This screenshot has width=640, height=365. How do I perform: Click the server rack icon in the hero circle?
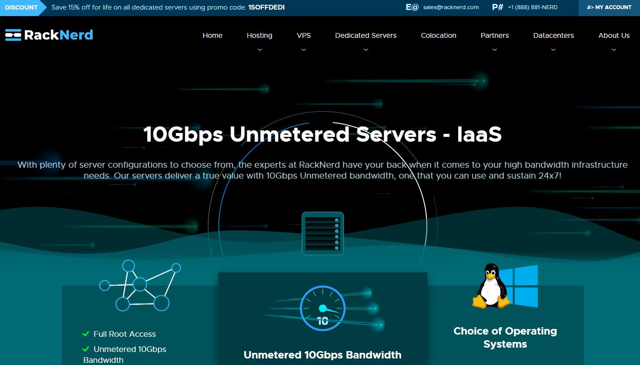(x=323, y=233)
